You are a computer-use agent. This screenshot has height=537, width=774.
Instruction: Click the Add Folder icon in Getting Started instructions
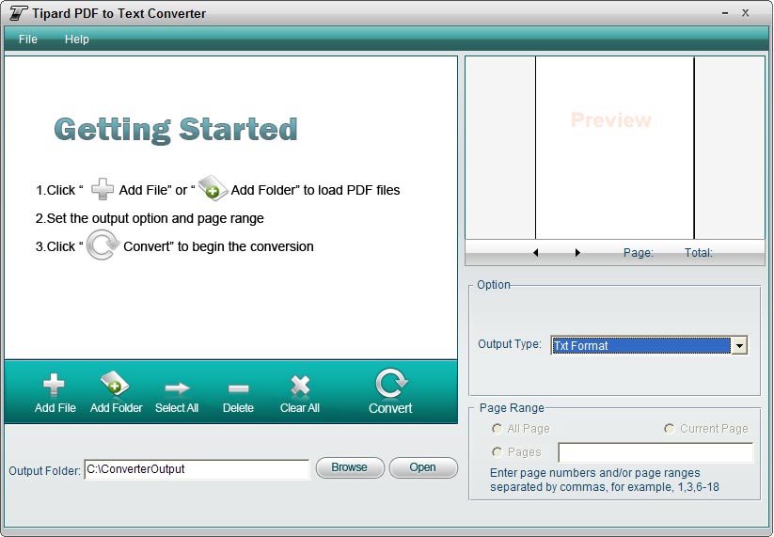click(213, 188)
